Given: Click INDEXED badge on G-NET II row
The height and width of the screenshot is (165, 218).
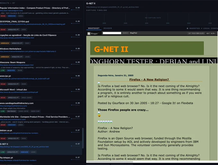Looking at the screenshot, I should (x=24, y=152).
